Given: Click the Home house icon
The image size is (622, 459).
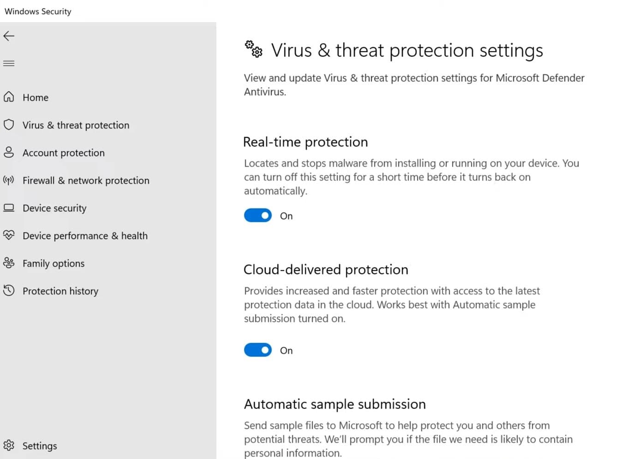Looking at the screenshot, I should pos(9,97).
